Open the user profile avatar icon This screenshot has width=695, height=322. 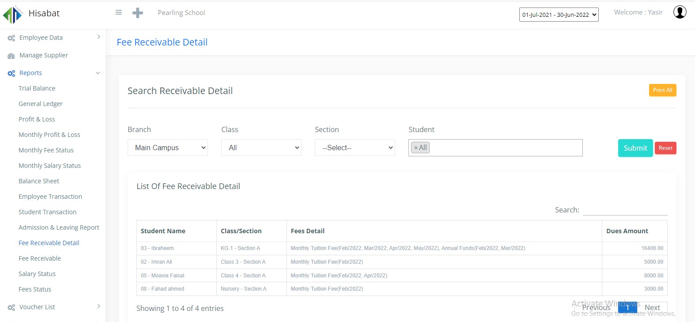pos(680,12)
